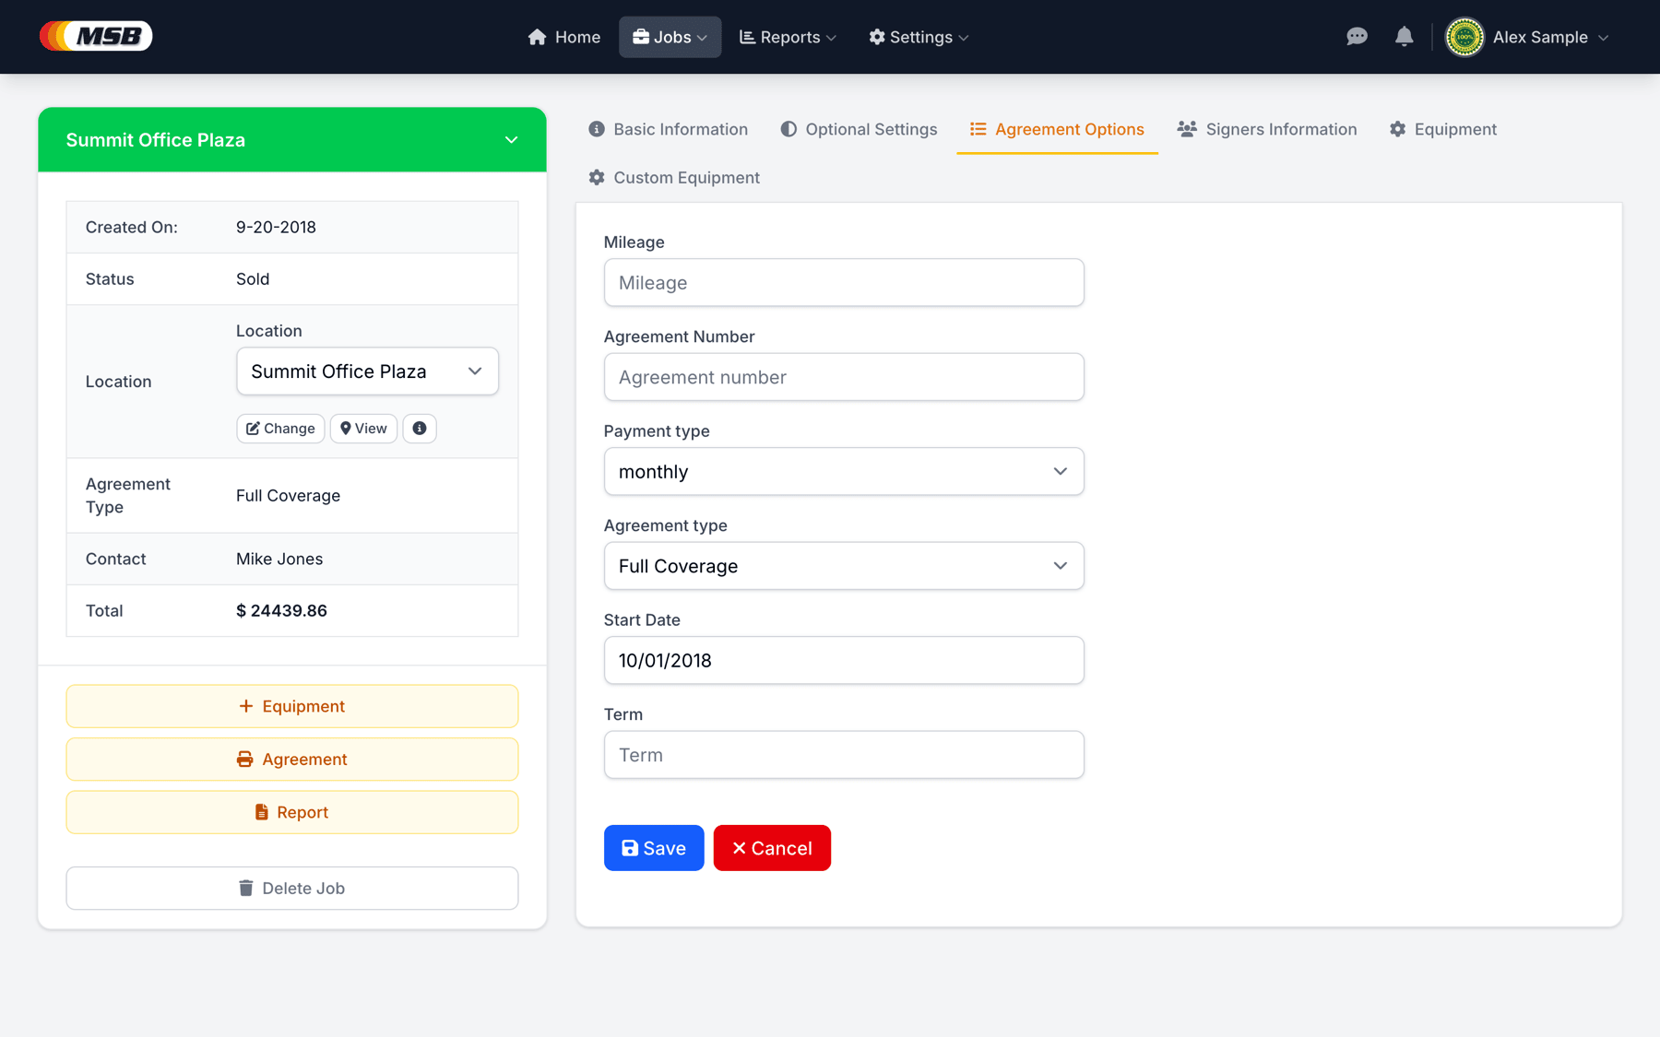Screen dimensions: 1660x1037
Task: Switch to Optional Settings tab
Action: (x=859, y=129)
